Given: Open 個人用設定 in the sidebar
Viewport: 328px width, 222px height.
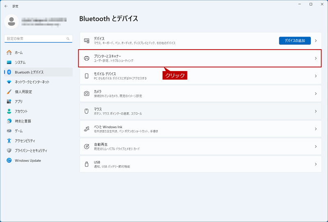Looking at the screenshot, I should coord(39,92).
